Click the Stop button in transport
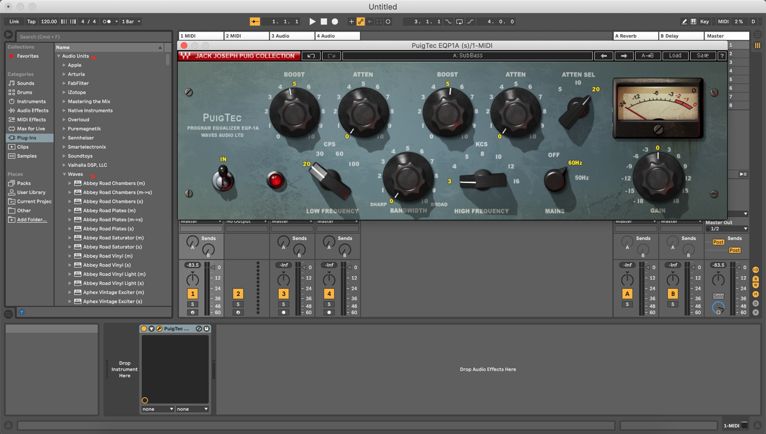This screenshot has width=766, height=434. [324, 22]
